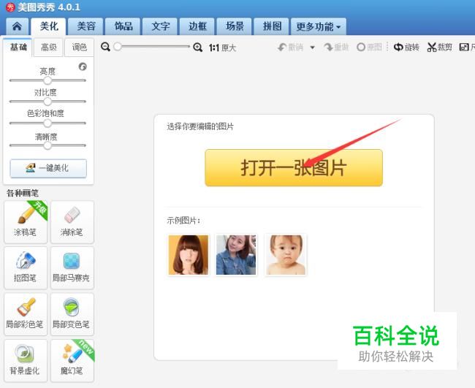Viewport: 475px width, 388px height.
Task: Click the zoom in magnifier icon
Action: pyautogui.click(x=198, y=47)
